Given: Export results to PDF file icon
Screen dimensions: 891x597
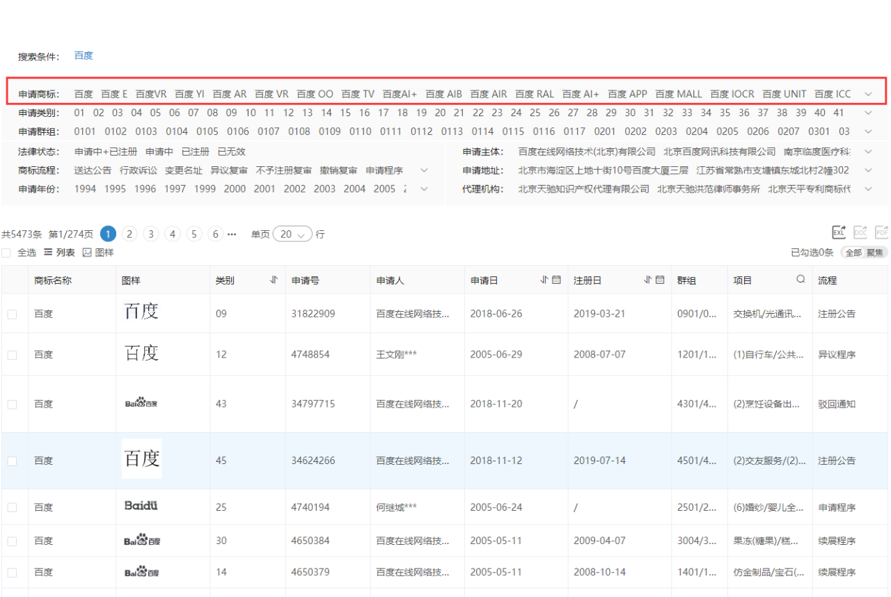Looking at the screenshot, I should [x=881, y=232].
